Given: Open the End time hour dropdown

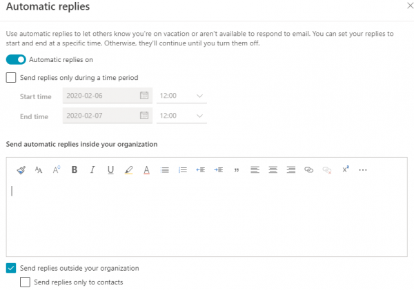Looking at the screenshot, I should click(x=181, y=116).
